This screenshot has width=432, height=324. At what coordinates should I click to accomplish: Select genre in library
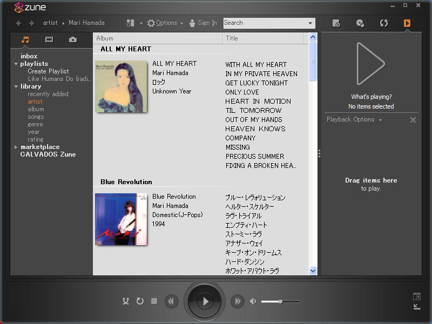pyautogui.click(x=35, y=124)
